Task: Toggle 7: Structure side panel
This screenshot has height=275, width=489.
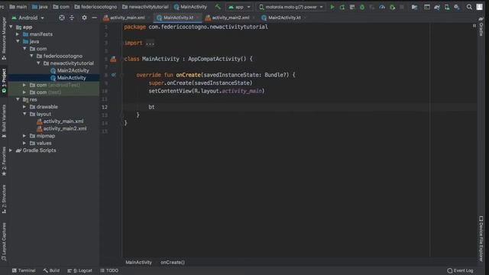Action: [4, 199]
